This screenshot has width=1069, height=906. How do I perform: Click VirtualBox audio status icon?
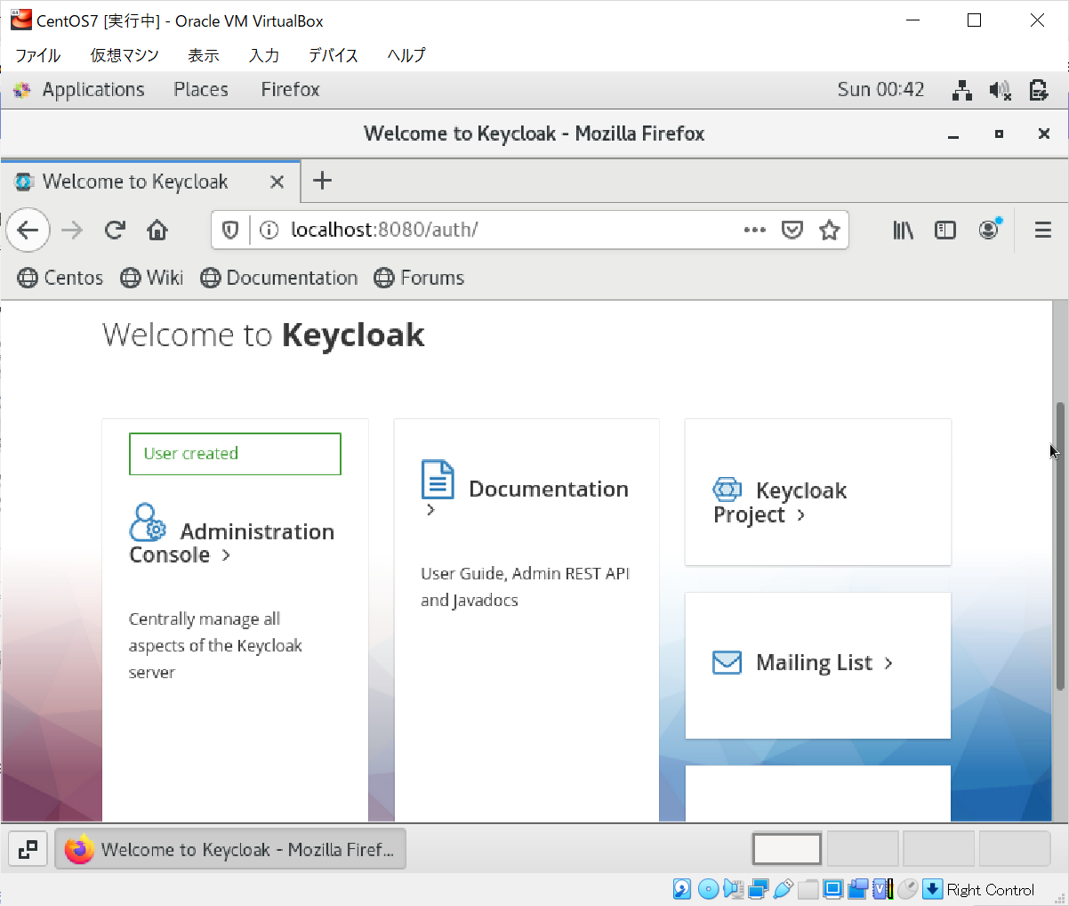point(733,889)
